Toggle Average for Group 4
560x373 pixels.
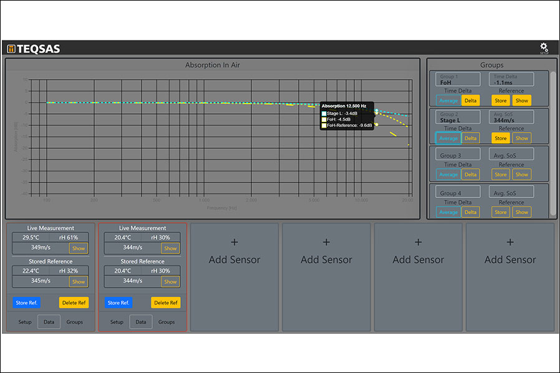tap(448, 212)
